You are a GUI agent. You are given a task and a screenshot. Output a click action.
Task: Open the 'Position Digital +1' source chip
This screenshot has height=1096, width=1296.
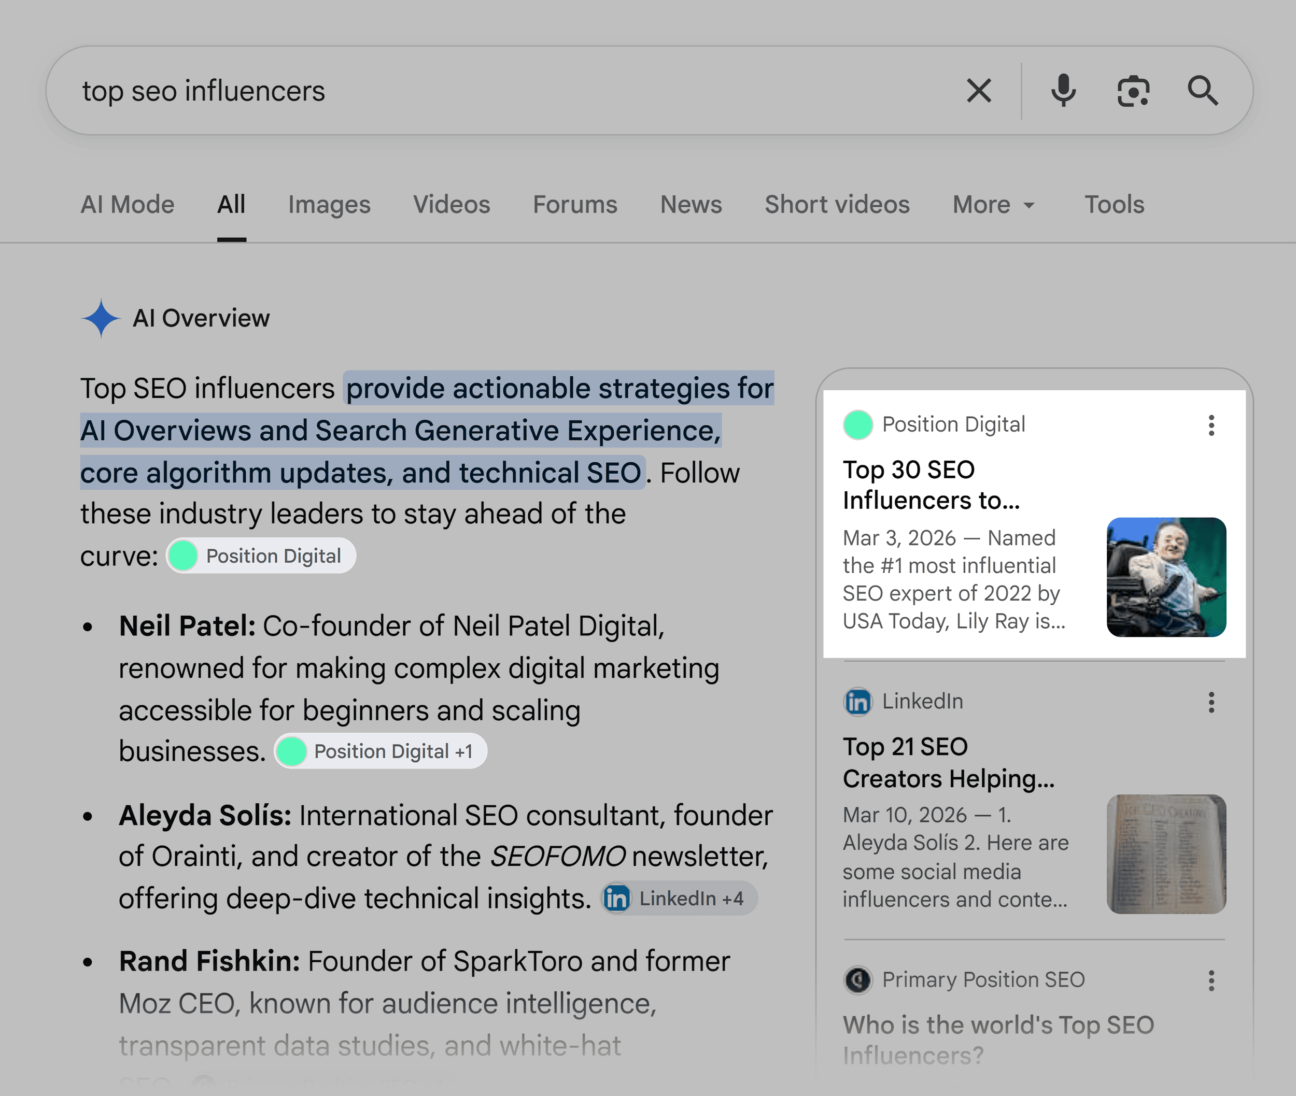tap(381, 751)
